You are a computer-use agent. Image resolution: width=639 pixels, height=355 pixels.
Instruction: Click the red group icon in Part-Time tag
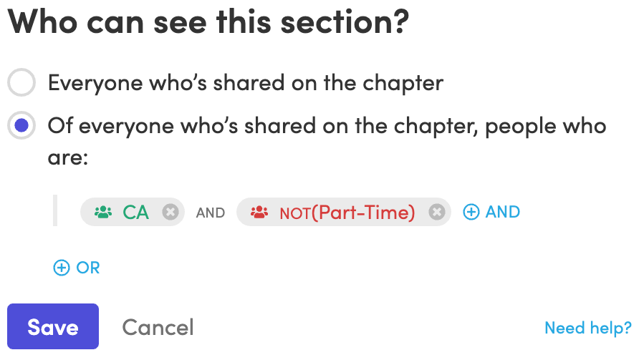point(259,212)
